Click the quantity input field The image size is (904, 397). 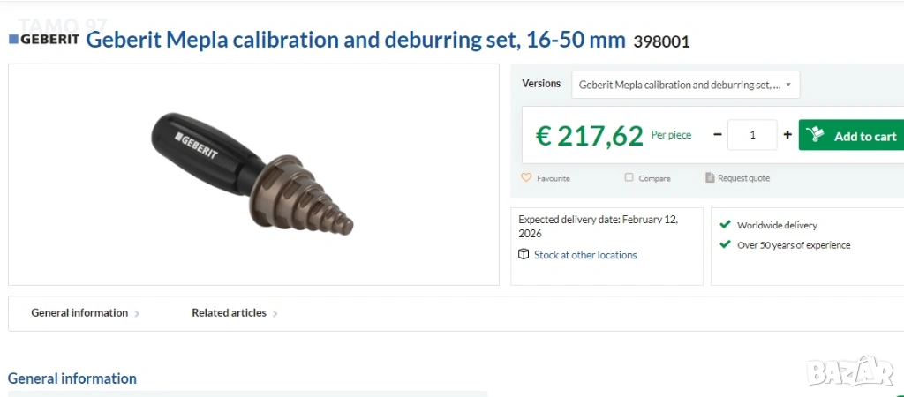tap(752, 135)
